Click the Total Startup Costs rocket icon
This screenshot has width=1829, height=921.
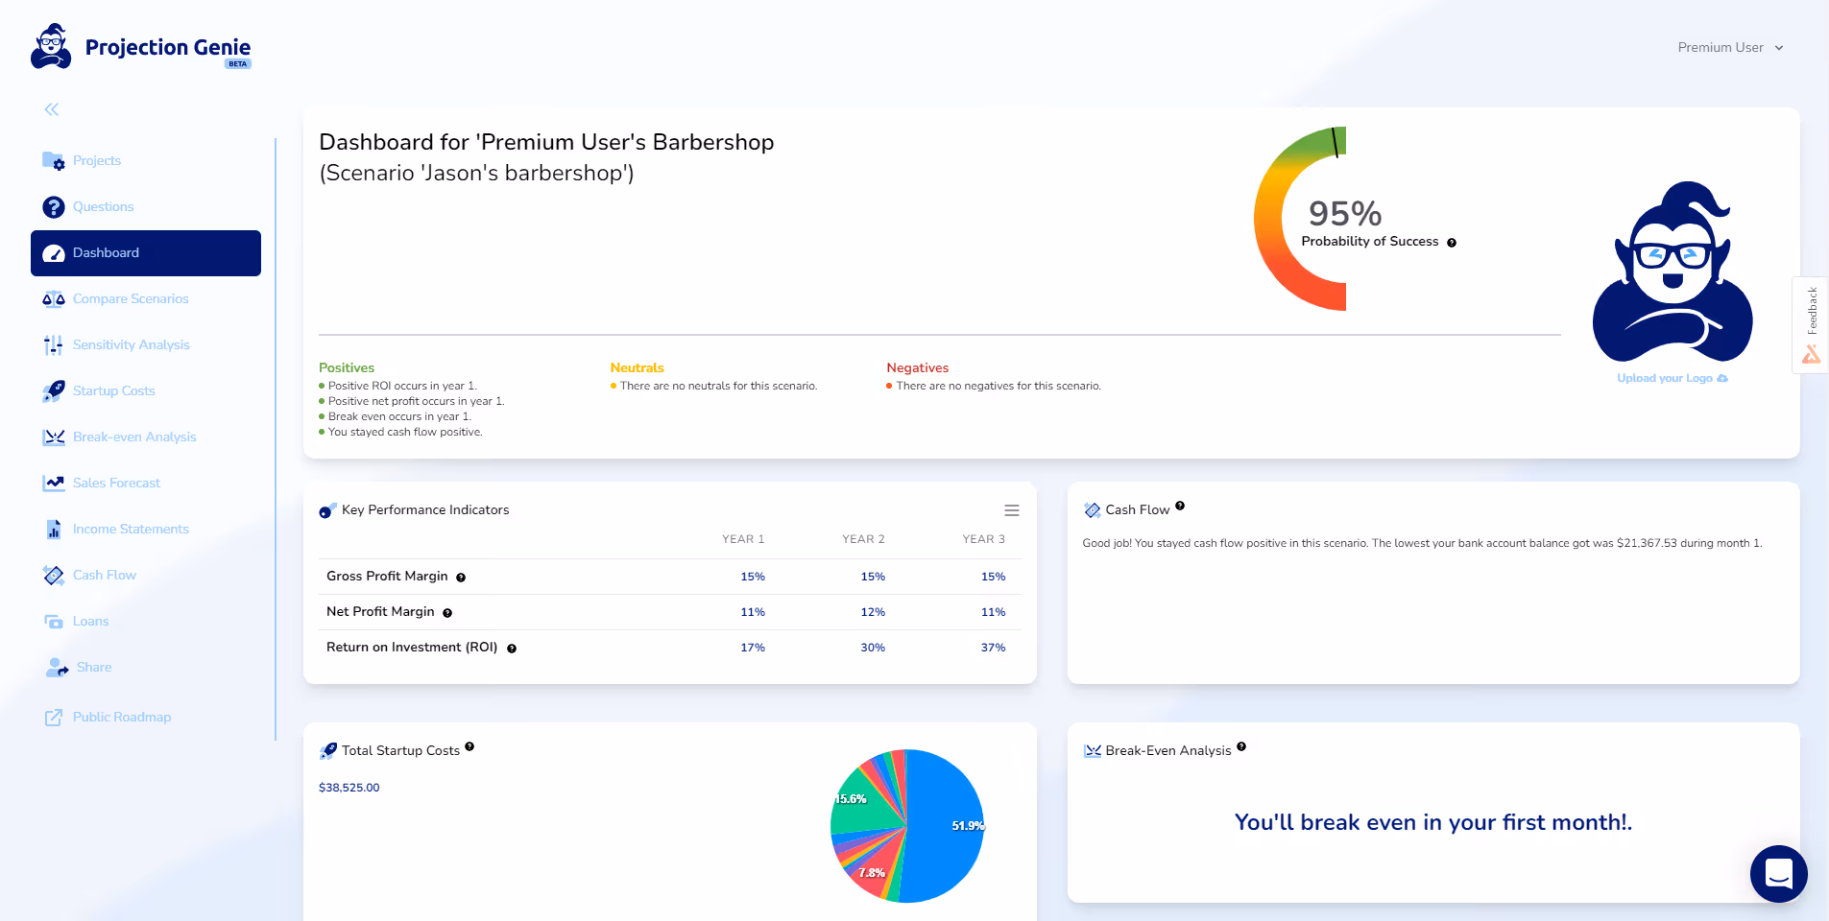pyautogui.click(x=328, y=751)
